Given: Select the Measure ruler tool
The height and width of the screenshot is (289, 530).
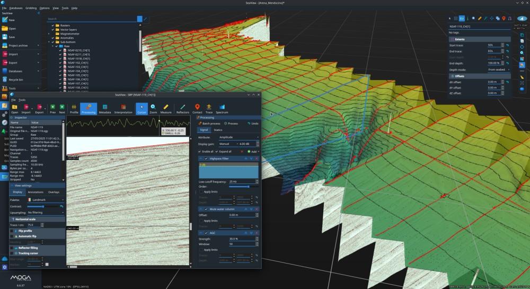Looking at the screenshot, I should (x=166, y=109).
